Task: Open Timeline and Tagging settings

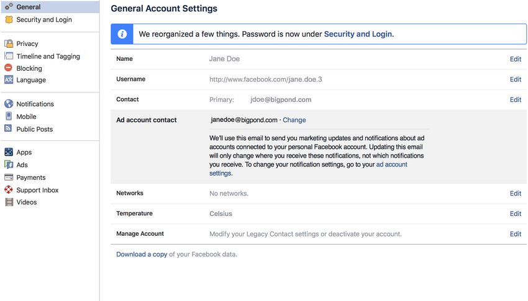Action: point(48,56)
